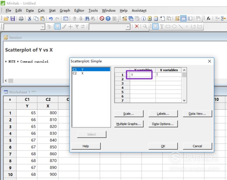Copy cells using the Copy icon
Image resolution: width=227 pixels, height=180 pixels.
click(x=36, y=19)
